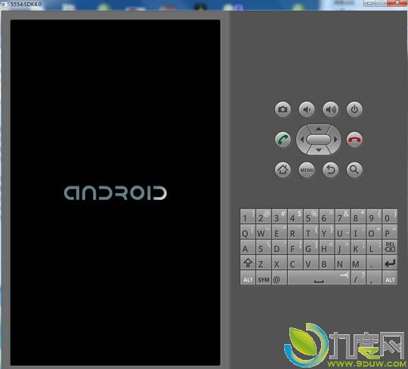Click the number 3 key
Viewport: 408px width, 369px height.
(280, 217)
